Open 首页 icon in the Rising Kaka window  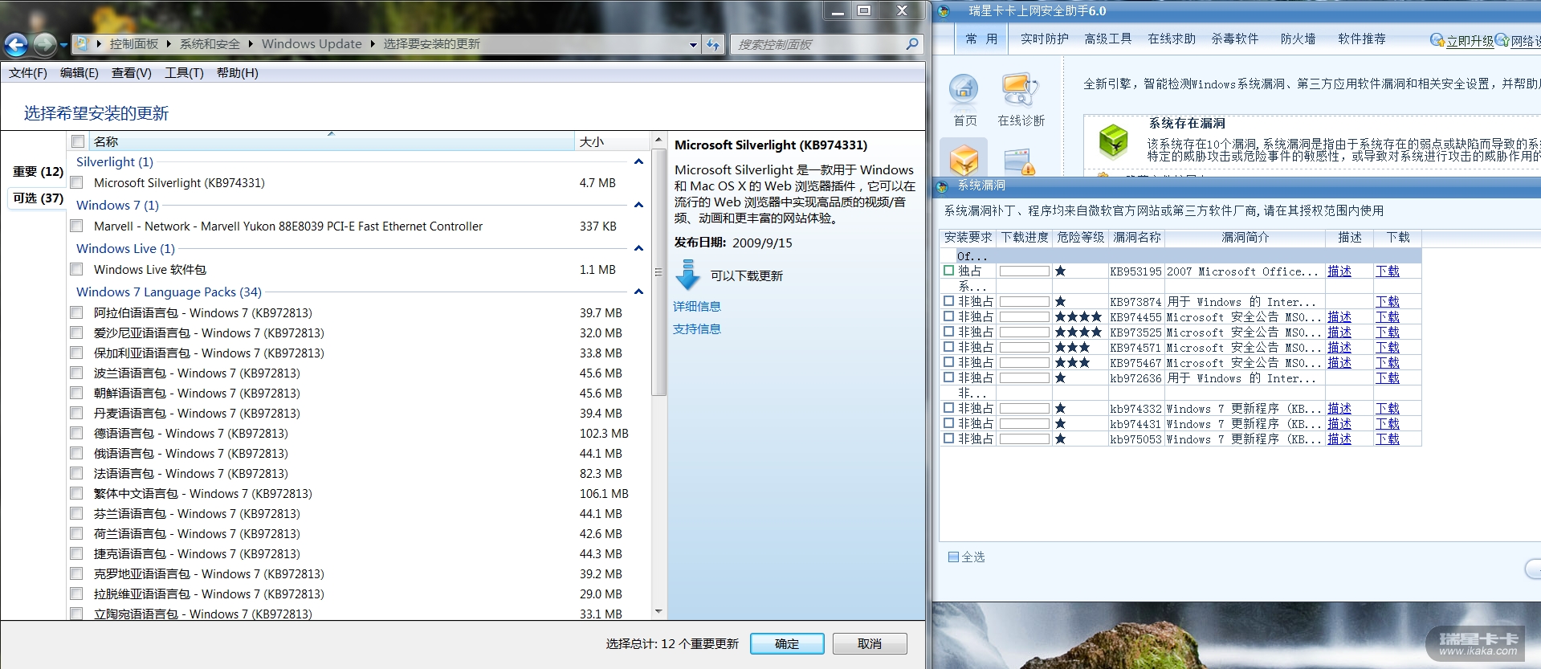click(x=964, y=90)
